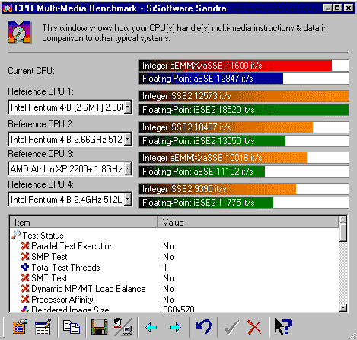Viewport: 357px width, 340px height.
Task: Click the Integer iSSE2 10407 bar
Action: pos(244,127)
